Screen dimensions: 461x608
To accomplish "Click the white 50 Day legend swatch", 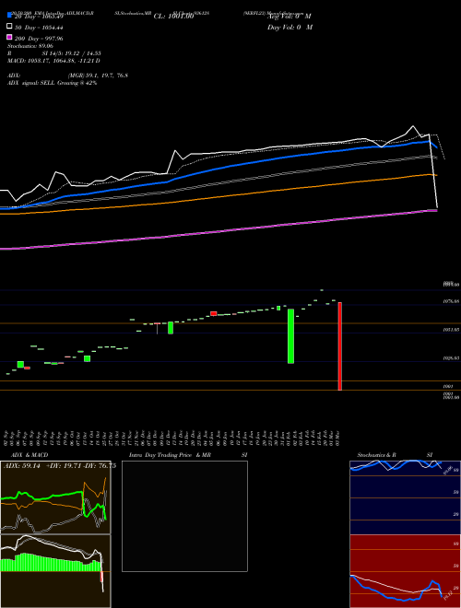I will (10, 27).
